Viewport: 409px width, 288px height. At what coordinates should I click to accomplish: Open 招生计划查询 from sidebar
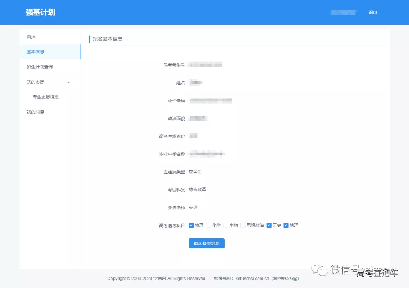(x=40, y=67)
